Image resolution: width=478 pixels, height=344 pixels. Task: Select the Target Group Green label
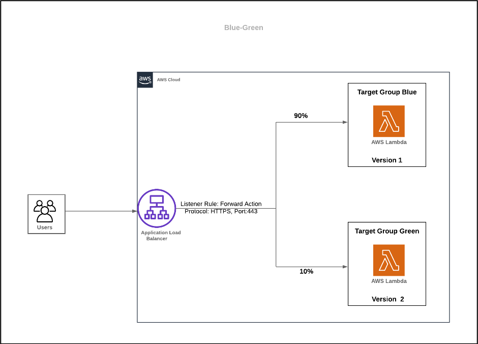386,231
